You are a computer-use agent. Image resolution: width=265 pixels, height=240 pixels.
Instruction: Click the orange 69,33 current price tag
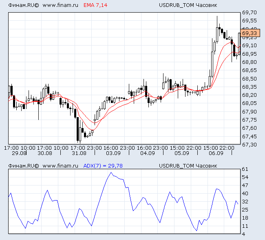click(249, 33)
